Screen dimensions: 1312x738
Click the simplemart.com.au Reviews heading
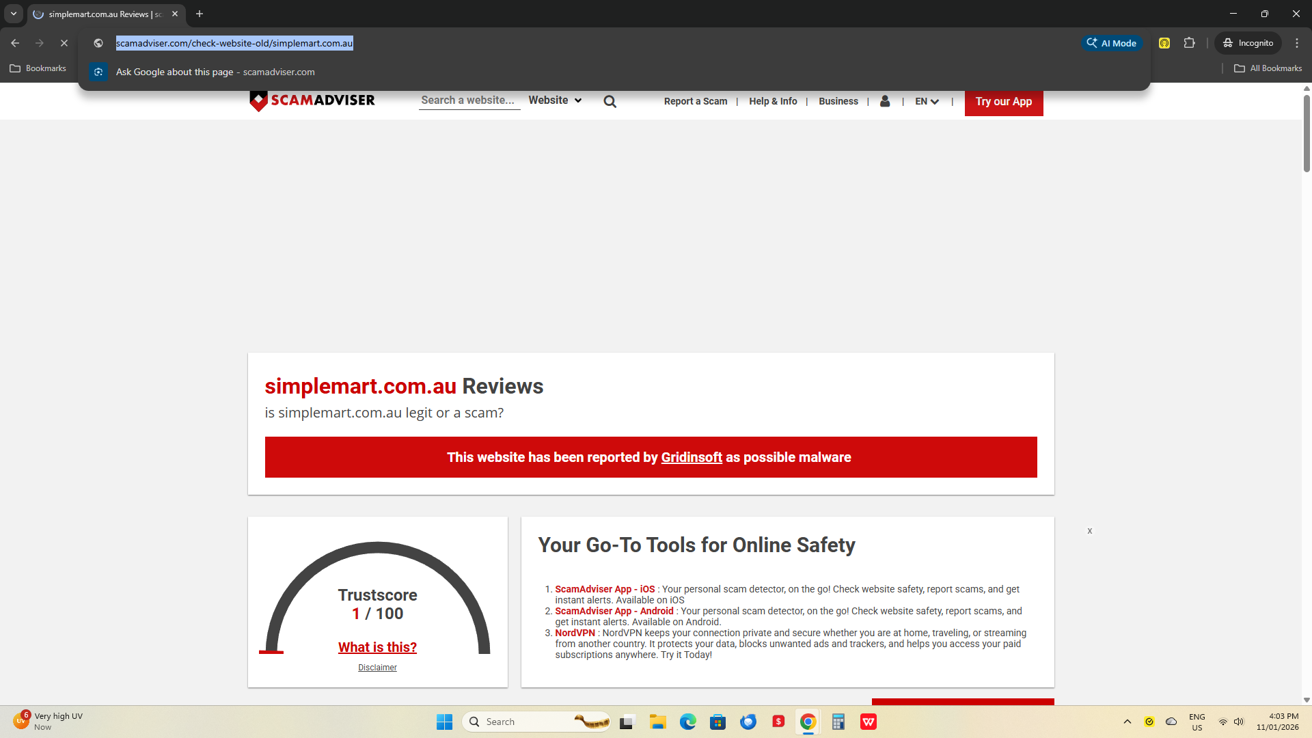click(404, 386)
